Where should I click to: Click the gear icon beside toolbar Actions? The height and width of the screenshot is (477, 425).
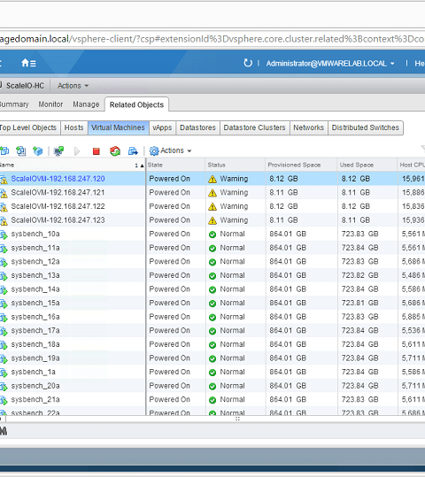pyautogui.click(x=154, y=150)
